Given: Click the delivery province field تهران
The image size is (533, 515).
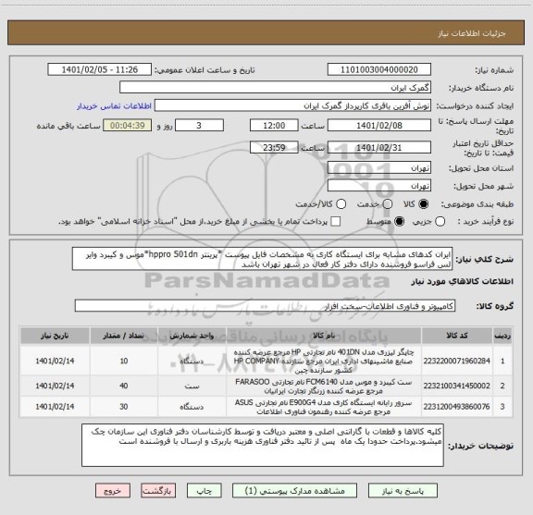Looking at the screenshot, I should [379, 168].
